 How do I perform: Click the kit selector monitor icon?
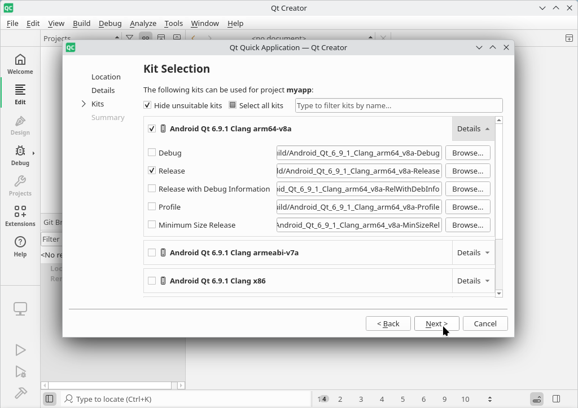20,309
